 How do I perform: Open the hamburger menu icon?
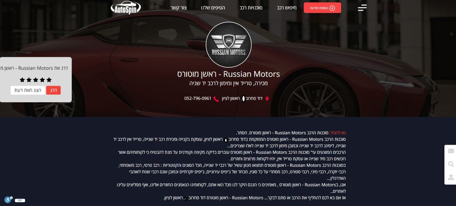point(362,8)
